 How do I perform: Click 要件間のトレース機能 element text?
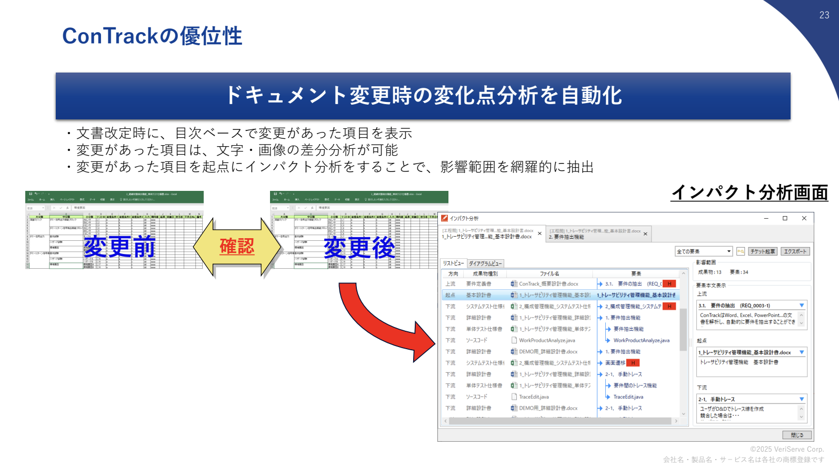point(635,385)
